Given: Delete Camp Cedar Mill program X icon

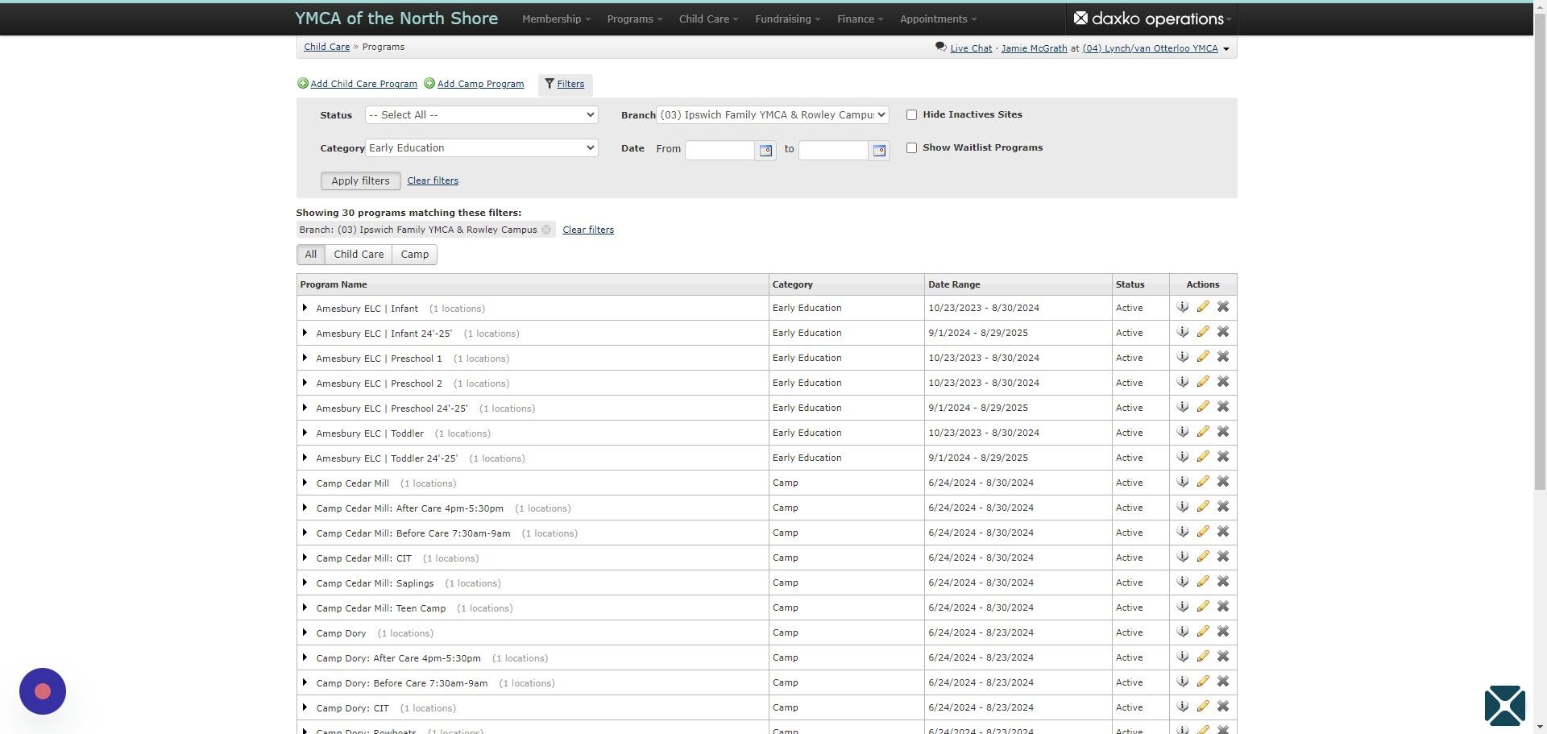Looking at the screenshot, I should pyautogui.click(x=1223, y=482).
